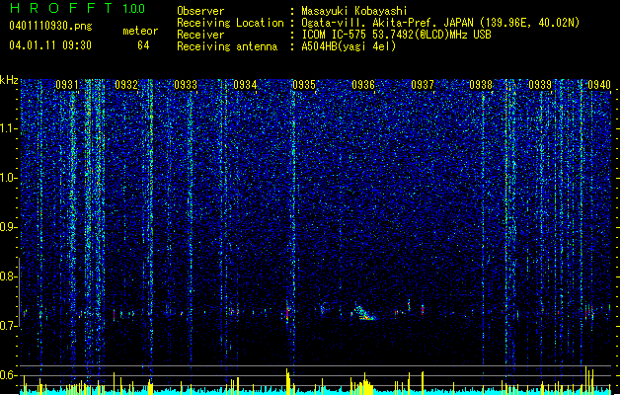Click the triangular meteor echo near 0936

pos(363,313)
